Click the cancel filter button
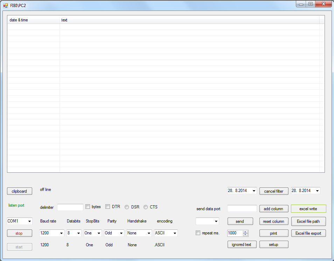This screenshot has width=334, height=261. click(x=274, y=191)
